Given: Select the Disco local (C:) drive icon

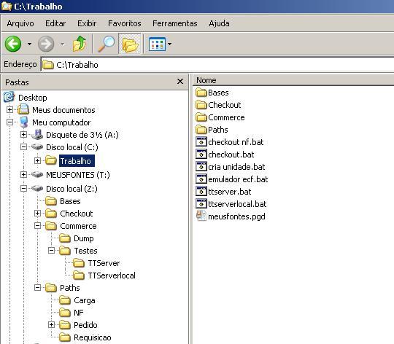Looking at the screenshot, I should tap(37, 146).
